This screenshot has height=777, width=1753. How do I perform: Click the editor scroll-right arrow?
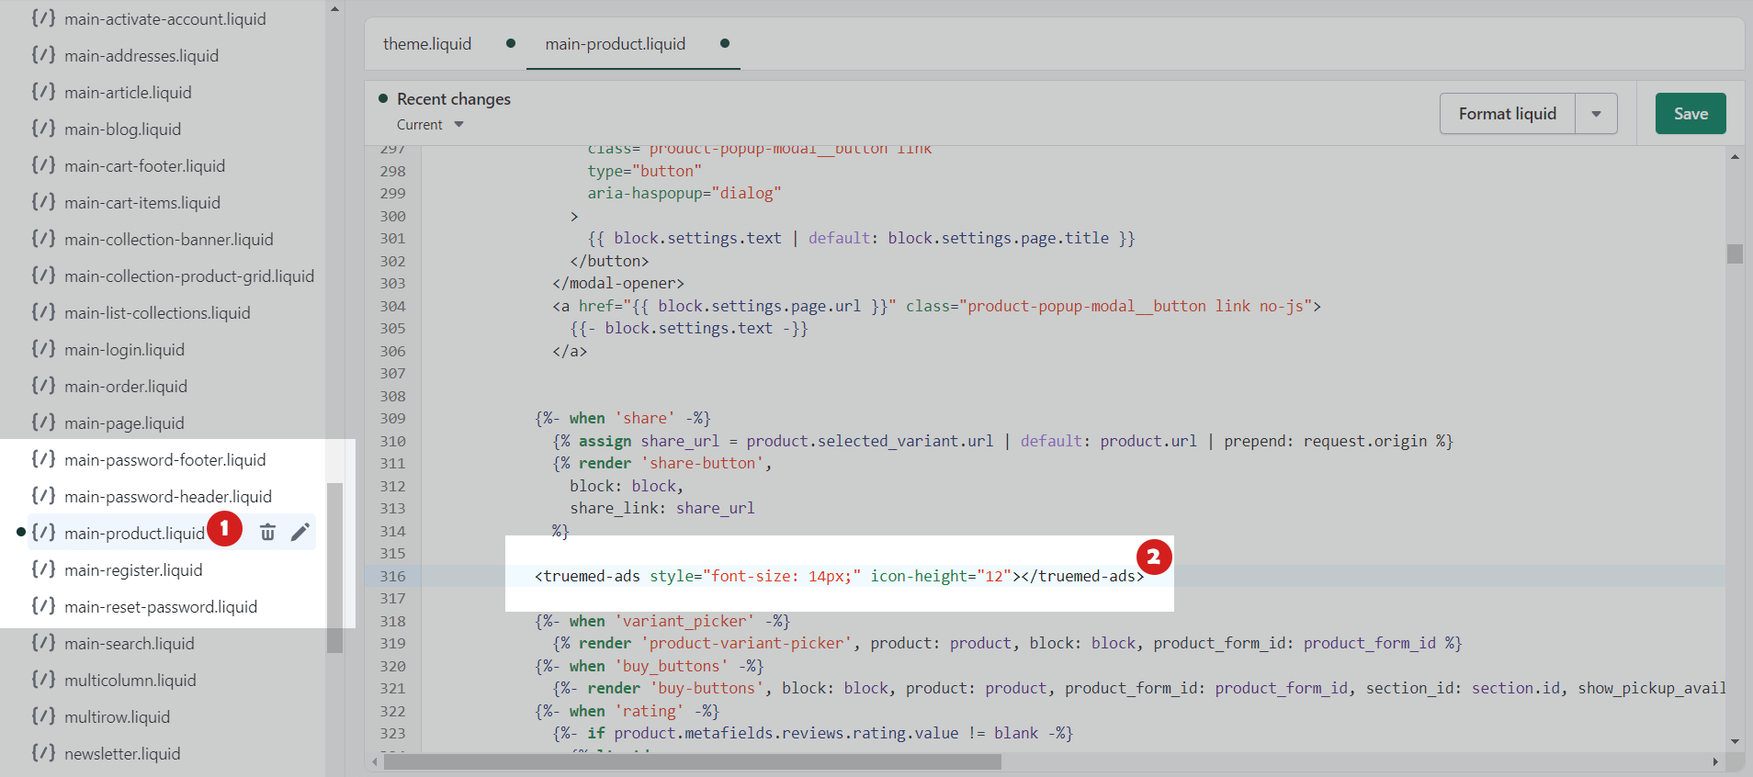(x=1715, y=762)
